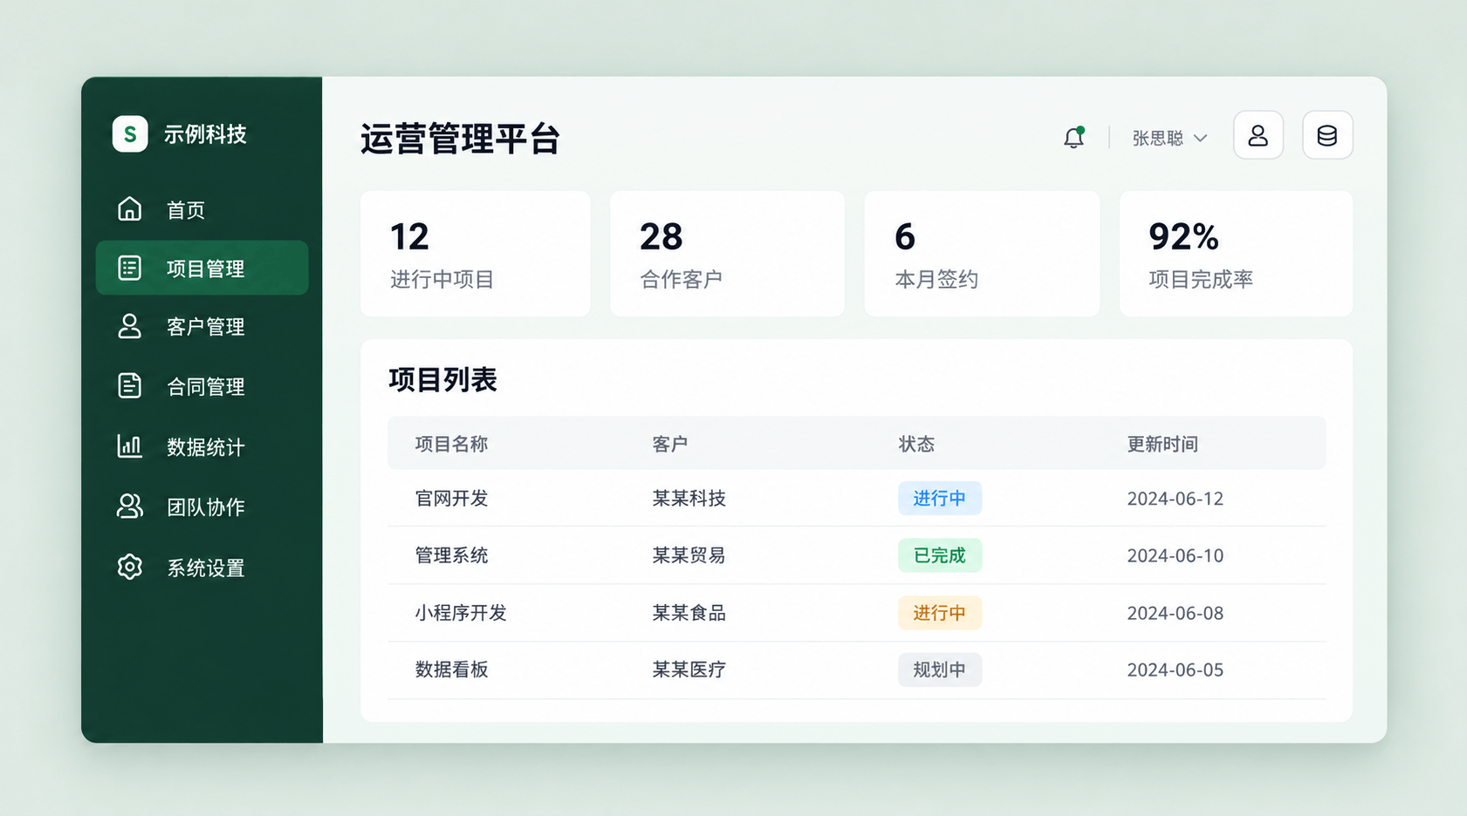This screenshot has height=816, width=1467.
Task: Open 合同管理 menu entry
Action: tap(202, 385)
